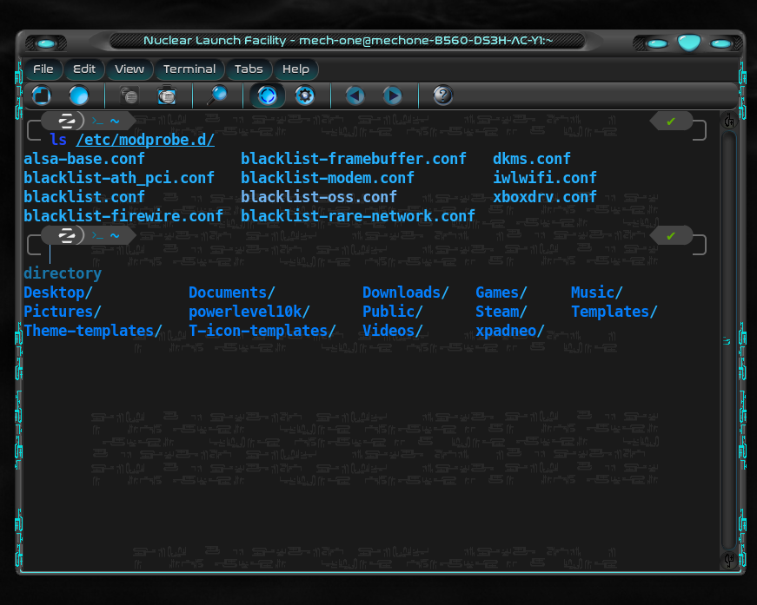The height and width of the screenshot is (605, 757).
Task: Open a new terminal window via toolbar icon
Action: [79, 95]
